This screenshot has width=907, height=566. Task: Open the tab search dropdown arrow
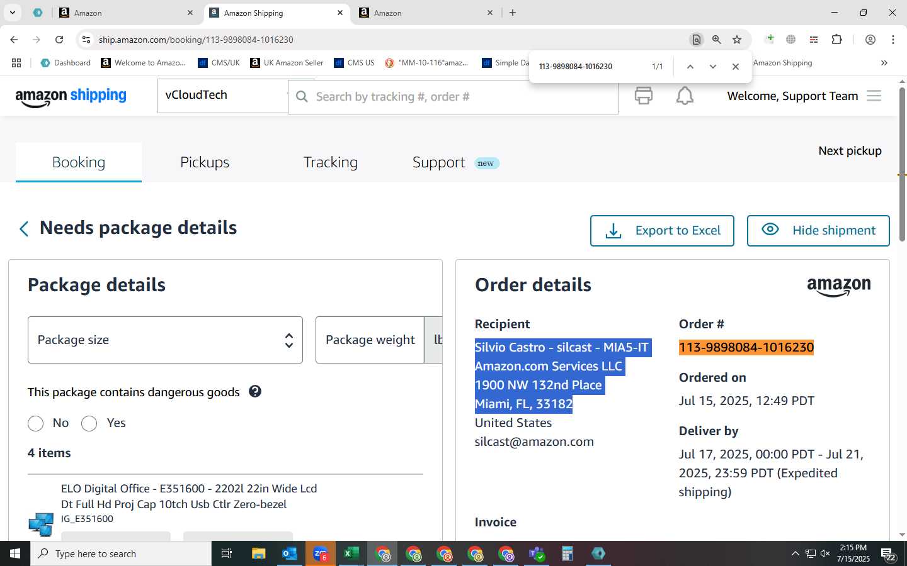click(12, 13)
